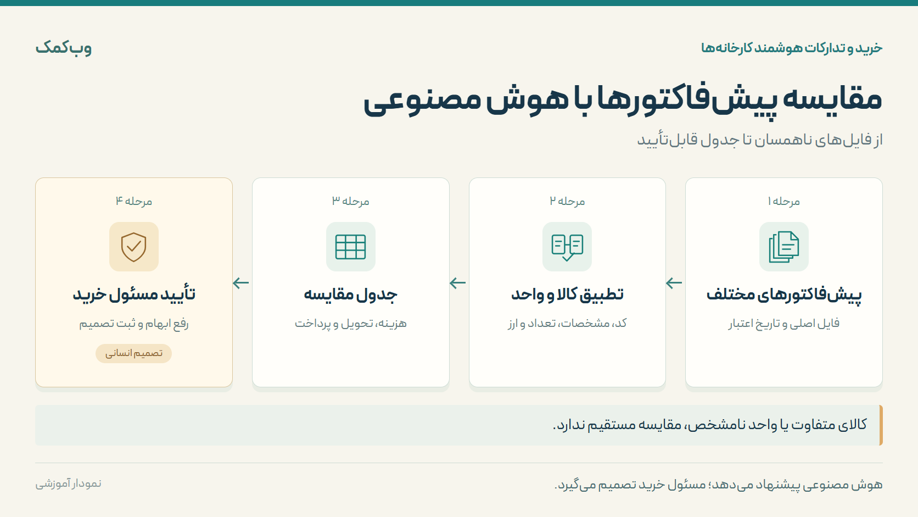Click the تصمیم انسانی badge
This screenshot has width=918, height=517.
(133, 353)
